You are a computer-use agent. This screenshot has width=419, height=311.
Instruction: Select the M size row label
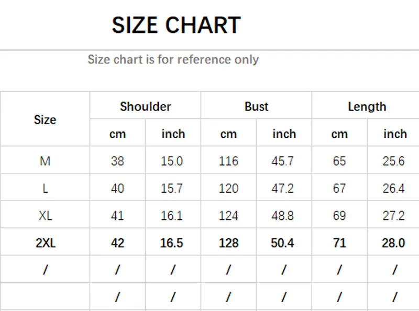click(45, 161)
